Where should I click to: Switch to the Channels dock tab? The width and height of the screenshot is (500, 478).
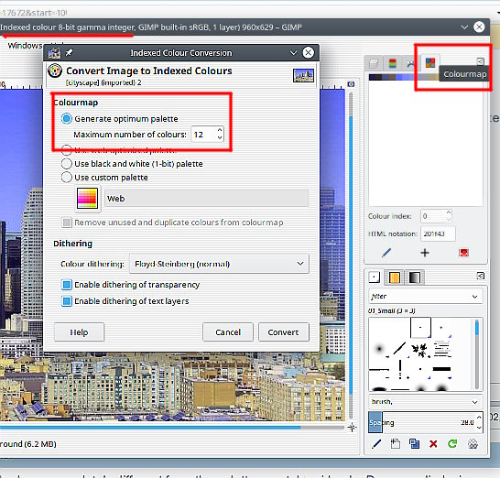393,63
